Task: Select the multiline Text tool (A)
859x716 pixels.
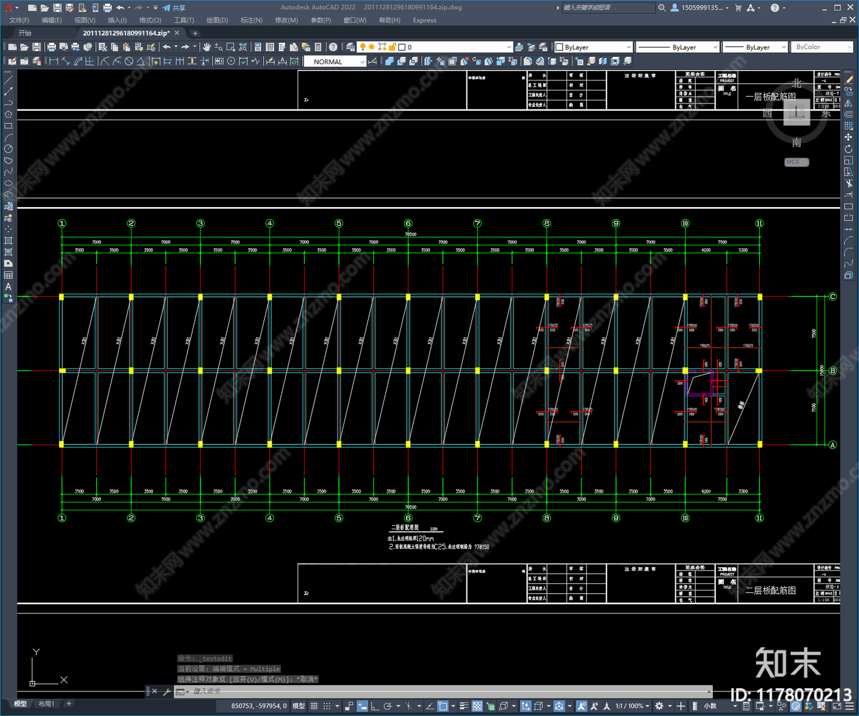Action: coord(8,287)
